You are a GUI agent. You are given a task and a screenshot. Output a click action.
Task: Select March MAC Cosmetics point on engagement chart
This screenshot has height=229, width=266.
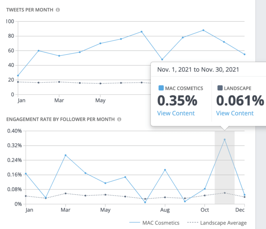65,155
